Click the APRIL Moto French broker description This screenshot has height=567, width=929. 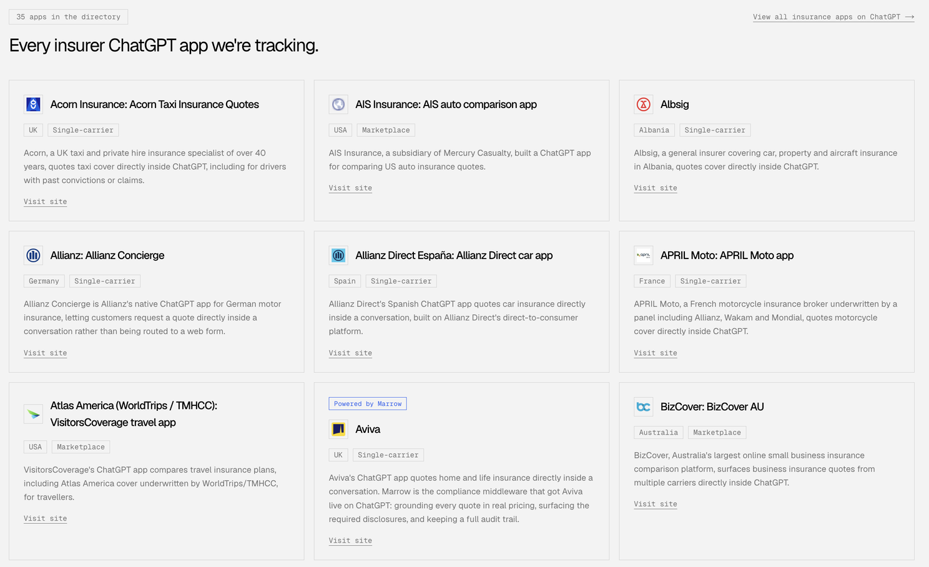(765, 318)
